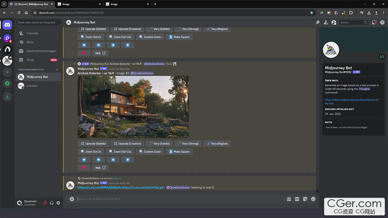Click the pan left arrow under house image
Viewport: 388px width, 218px height.
tap(84, 160)
